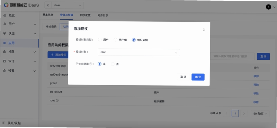Click the 设置 gear icon
The width and height of the screenshot is (277, 128).
[x=5, y=71]
